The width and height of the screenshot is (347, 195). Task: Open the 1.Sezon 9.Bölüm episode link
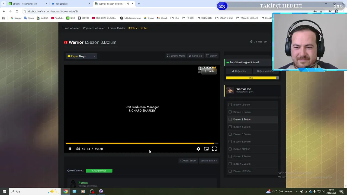(x=242, y=164)
